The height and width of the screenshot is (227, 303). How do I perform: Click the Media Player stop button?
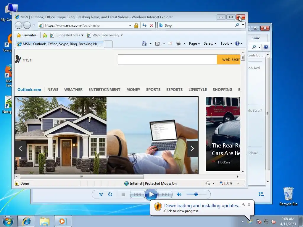[x=123, y=194]
